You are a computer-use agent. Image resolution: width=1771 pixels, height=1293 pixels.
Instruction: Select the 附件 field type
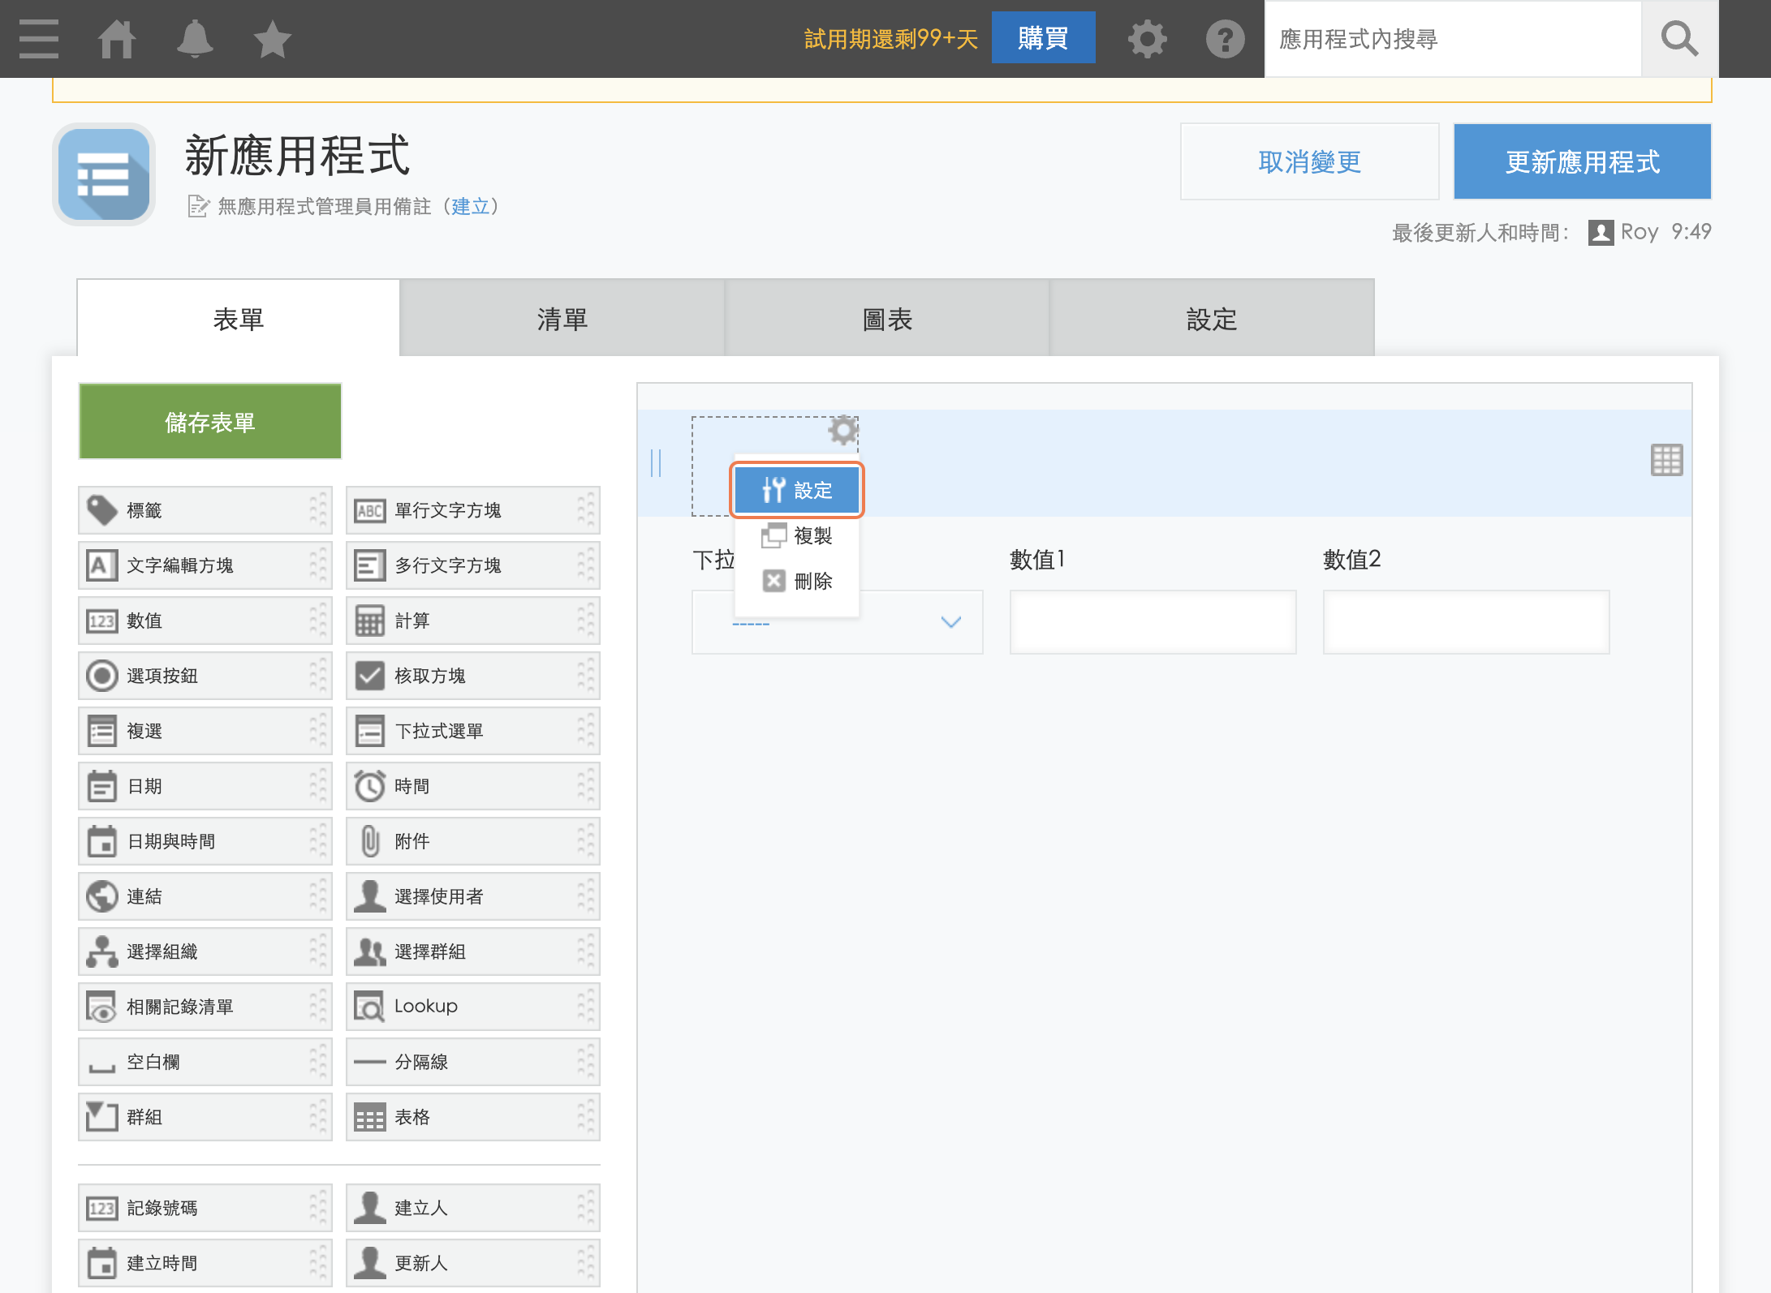pyautogui.click(x=473, y=841)
